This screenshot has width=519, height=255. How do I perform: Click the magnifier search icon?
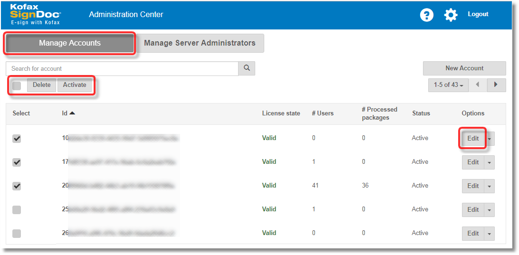(247, 68)
